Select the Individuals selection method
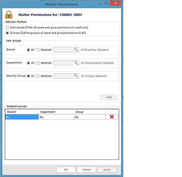Screen dimensions: 182x177 [x=7, y=27]
